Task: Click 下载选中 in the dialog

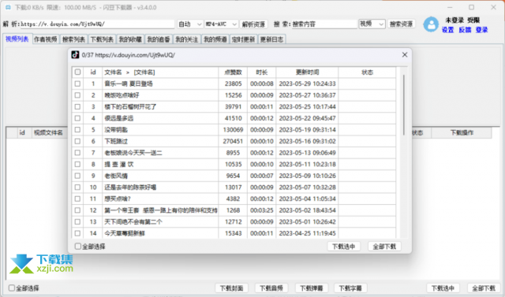Action: (344, 247)
